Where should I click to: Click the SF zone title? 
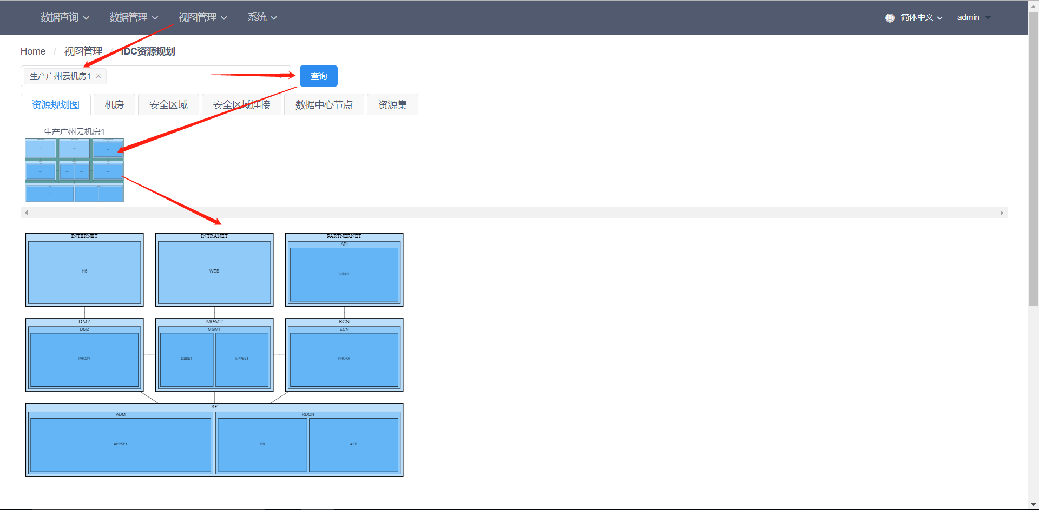(214, 407)
